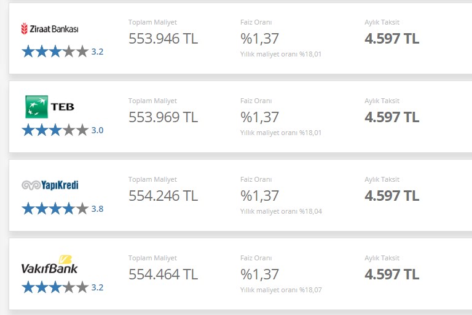
Task: Click Ziraat Bankası's 4.597 TL monthly installment
Action: (392, 39)
